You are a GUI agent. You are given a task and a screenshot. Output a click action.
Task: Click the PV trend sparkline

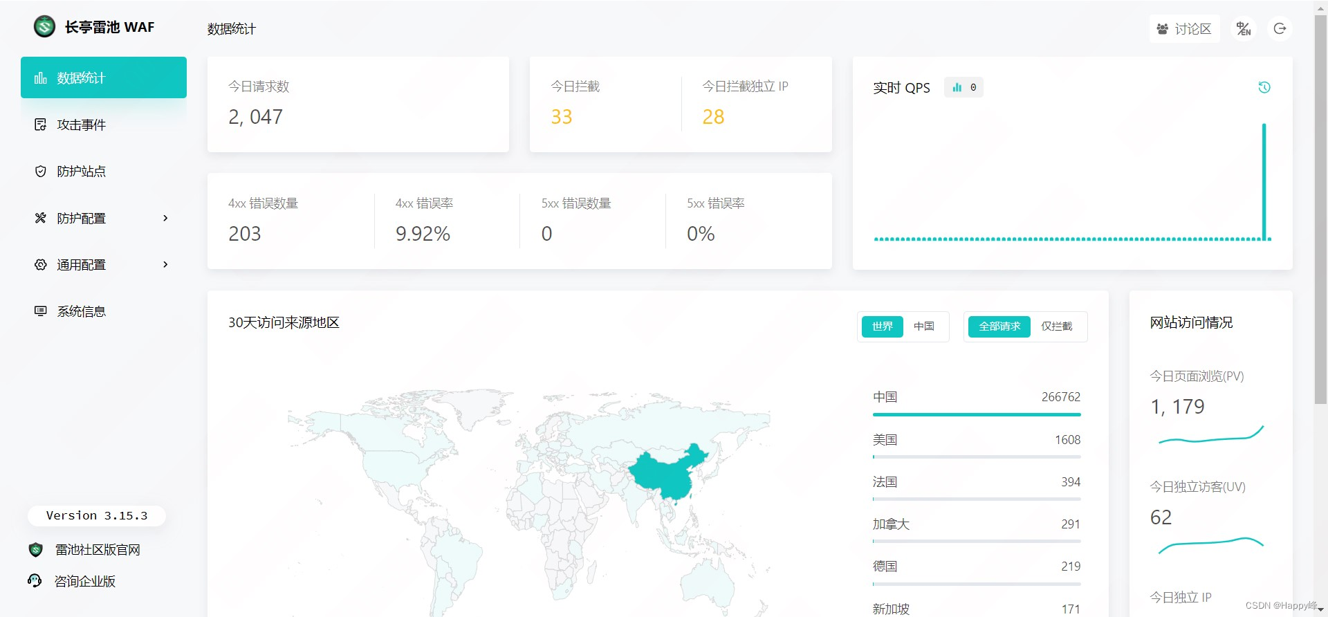(x=1210, y=436)
